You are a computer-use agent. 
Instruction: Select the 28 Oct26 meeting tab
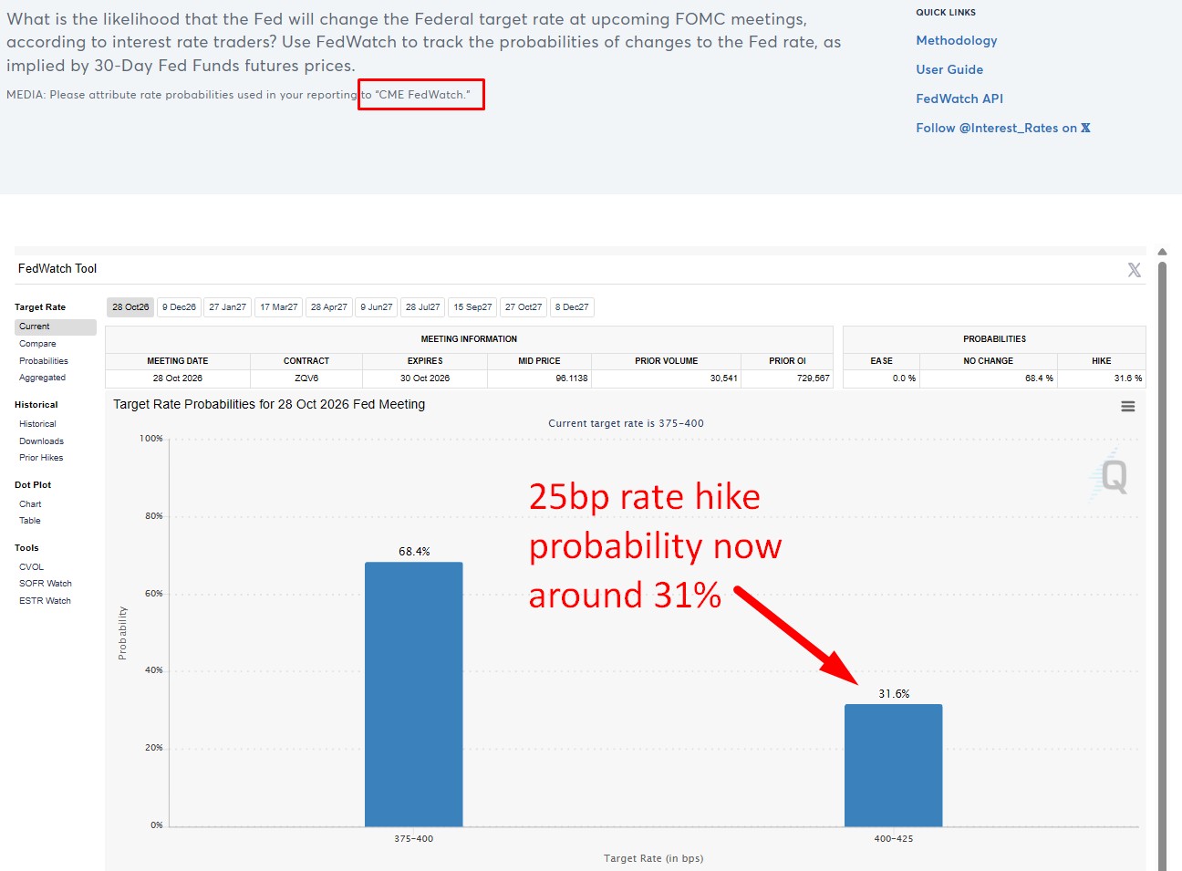(x=130, y=307)
